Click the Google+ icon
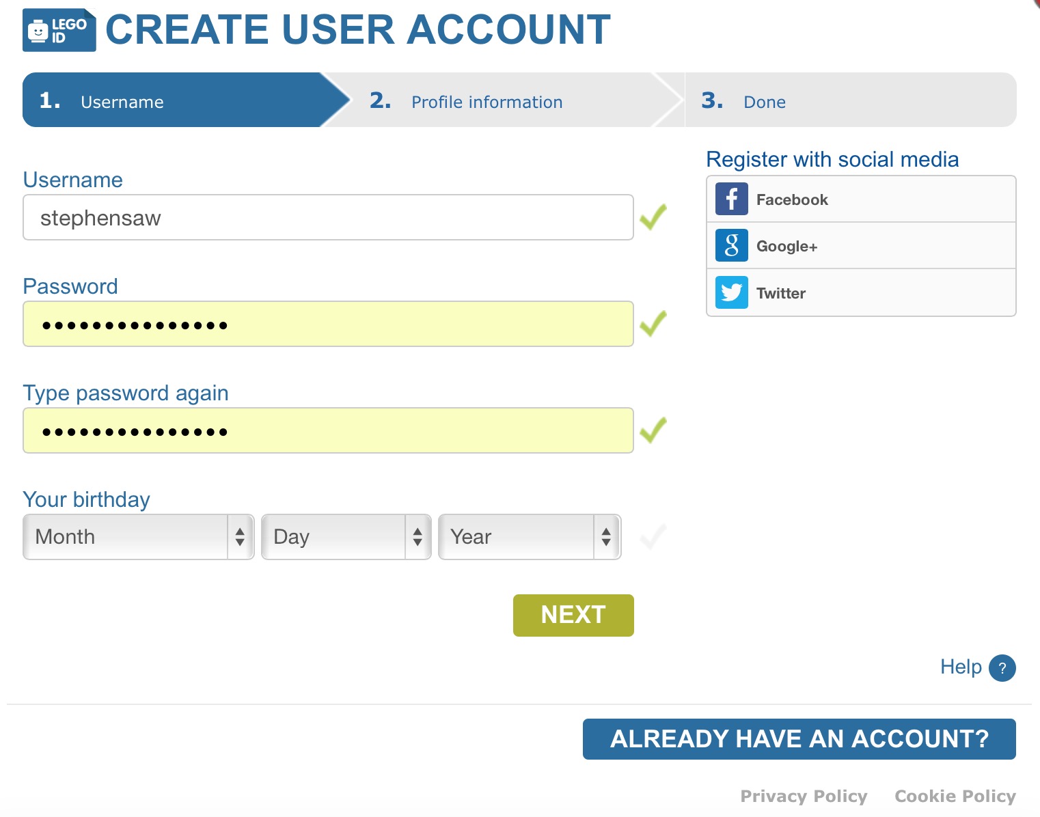This screenshot has height=817, width=1040. pos(731,245)
